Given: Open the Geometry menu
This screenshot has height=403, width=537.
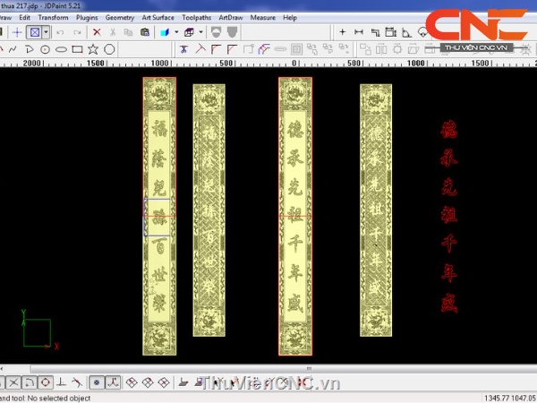Looking at the screenshot, I should [120, 18].
